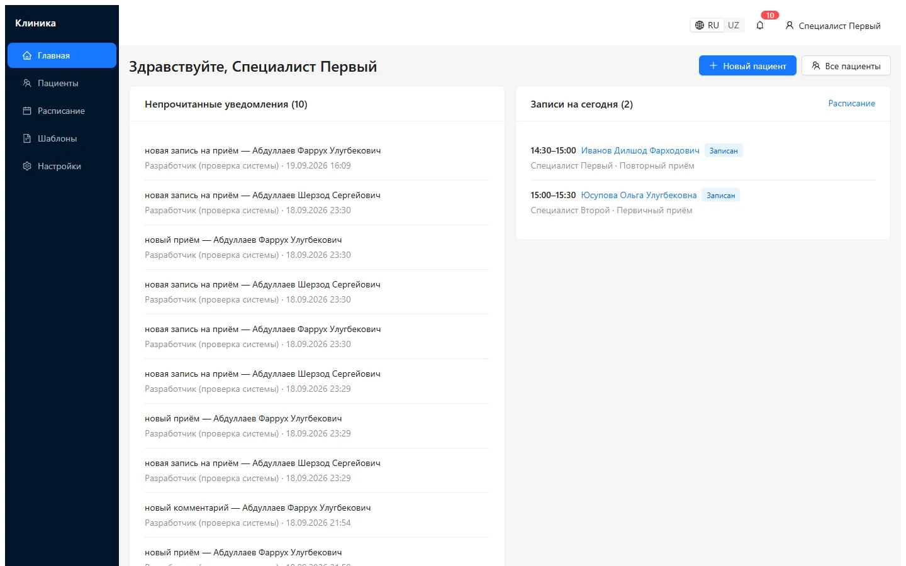
Task: Click the Новый пациент button
Action: 747,66
